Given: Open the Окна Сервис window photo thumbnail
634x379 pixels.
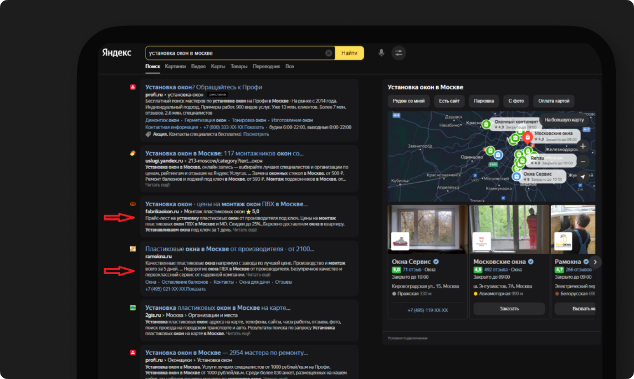Looking at the screenshot, I should click(428, 229).
